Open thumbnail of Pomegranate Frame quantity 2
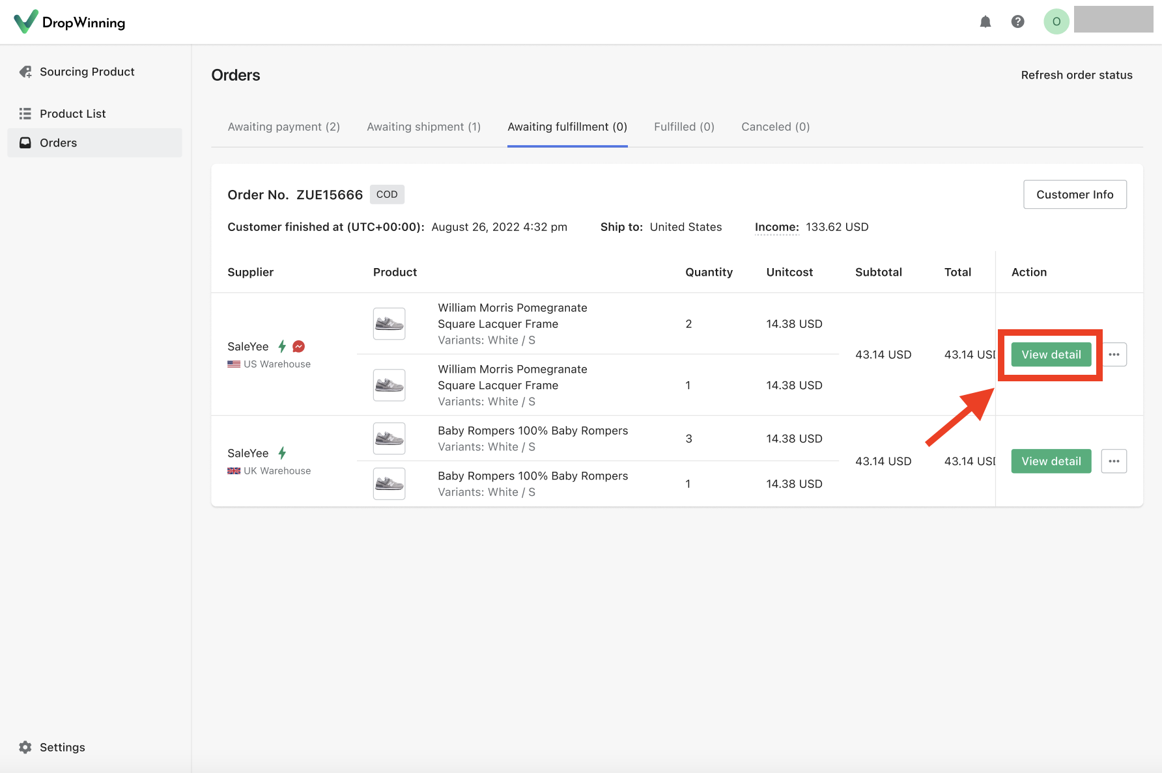 pyautogui.click(x=390, y=323)
